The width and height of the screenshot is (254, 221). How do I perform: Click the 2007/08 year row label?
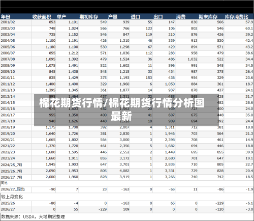(8, 59)
